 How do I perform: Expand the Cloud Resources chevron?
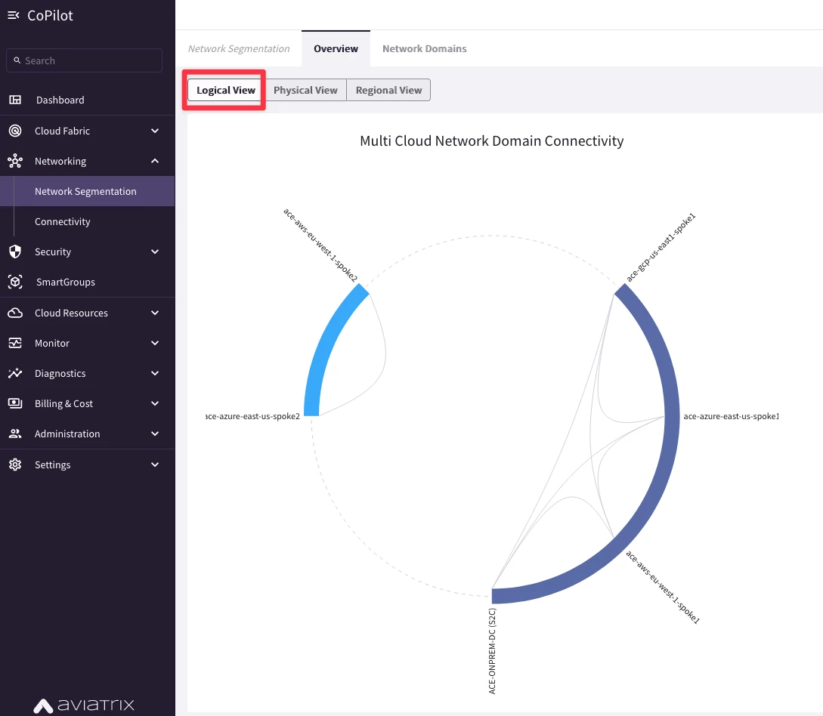(x=155, y=313)
